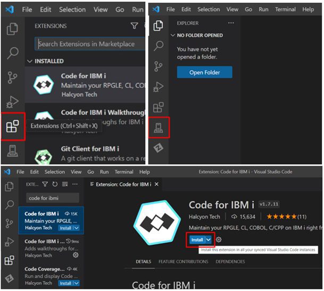
Task: Select Extension: Code for IBM i editor tab
Action: pyautogui.click(x=123, y=184)
